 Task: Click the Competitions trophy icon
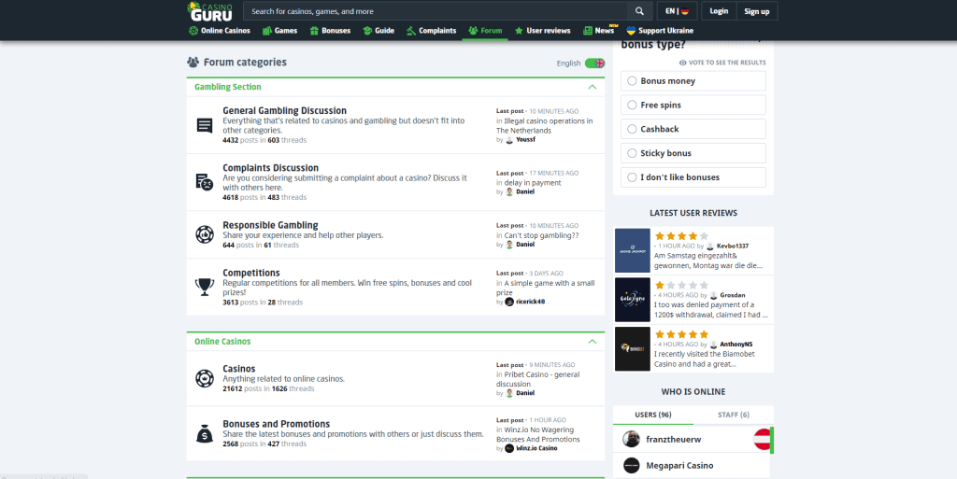(x=205, y=287)
